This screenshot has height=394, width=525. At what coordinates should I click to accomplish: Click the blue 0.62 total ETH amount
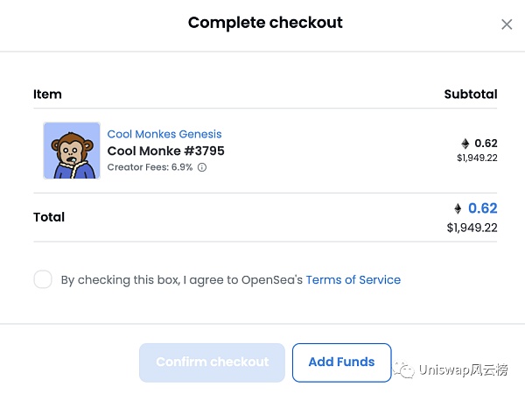[482, 208]
